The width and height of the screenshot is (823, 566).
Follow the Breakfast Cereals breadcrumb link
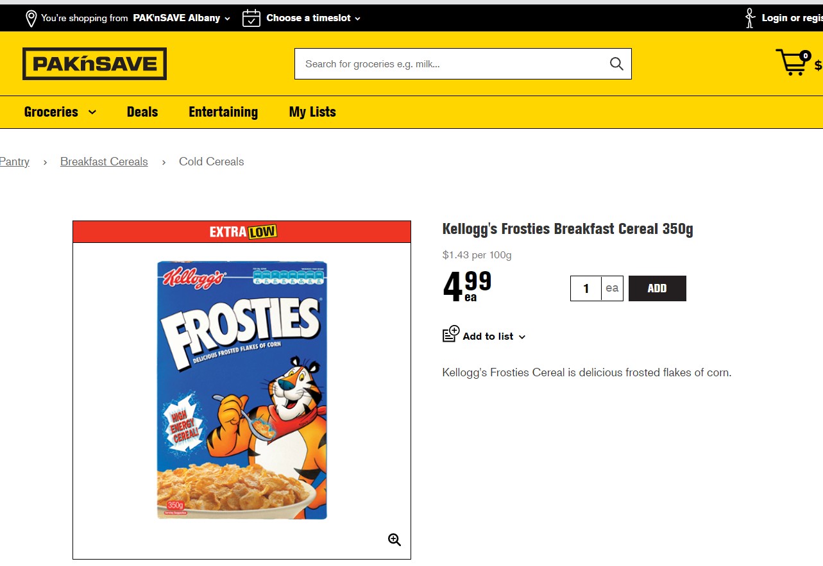coord(104,162)
